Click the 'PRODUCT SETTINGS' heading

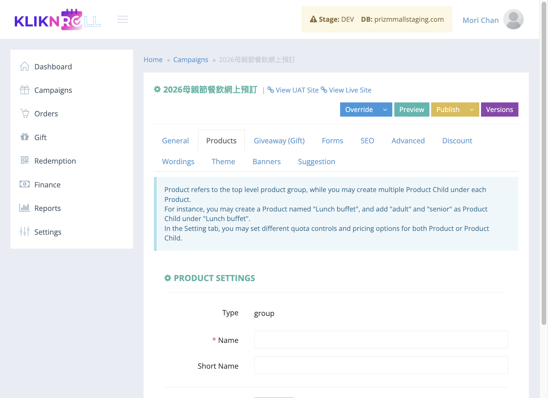point(214,278)
